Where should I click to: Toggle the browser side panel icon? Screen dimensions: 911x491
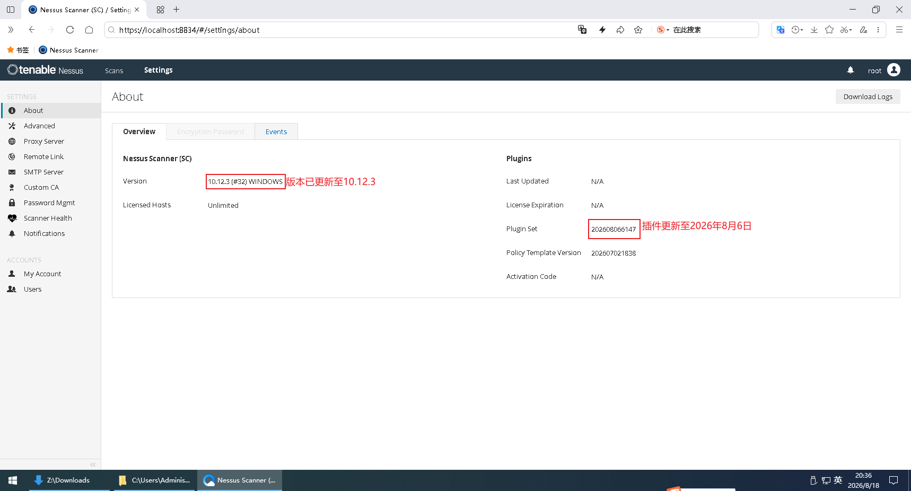[11, 10]
